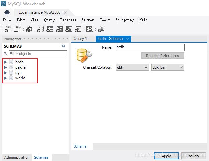Click the filter objects magnifier icon
Image resolution: width=209 pixels, height=161 pixels.
(x=5, y=54)
